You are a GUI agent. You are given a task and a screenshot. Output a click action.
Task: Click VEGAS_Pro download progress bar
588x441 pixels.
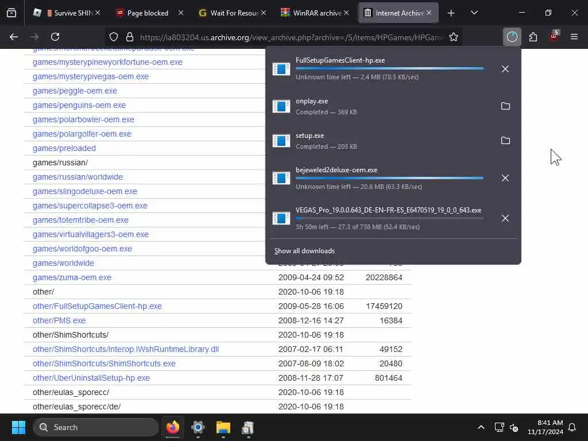389,218
